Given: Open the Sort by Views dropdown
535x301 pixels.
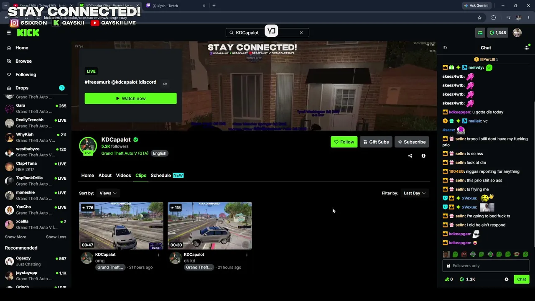Looking at the screenshot, I should 108,193.
